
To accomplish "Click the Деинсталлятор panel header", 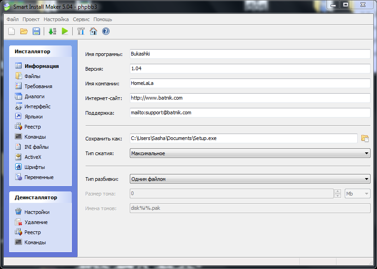I will tap(41, 197).
